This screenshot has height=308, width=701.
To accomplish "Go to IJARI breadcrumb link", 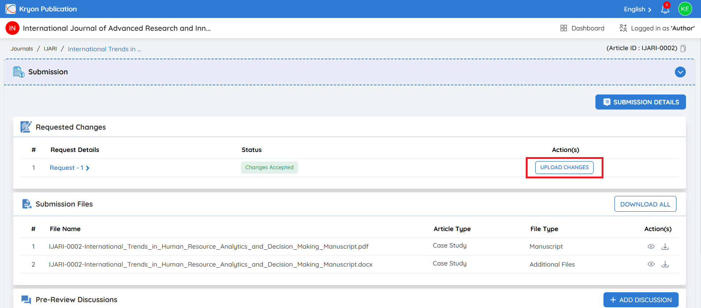I will (x=50, y=49).
